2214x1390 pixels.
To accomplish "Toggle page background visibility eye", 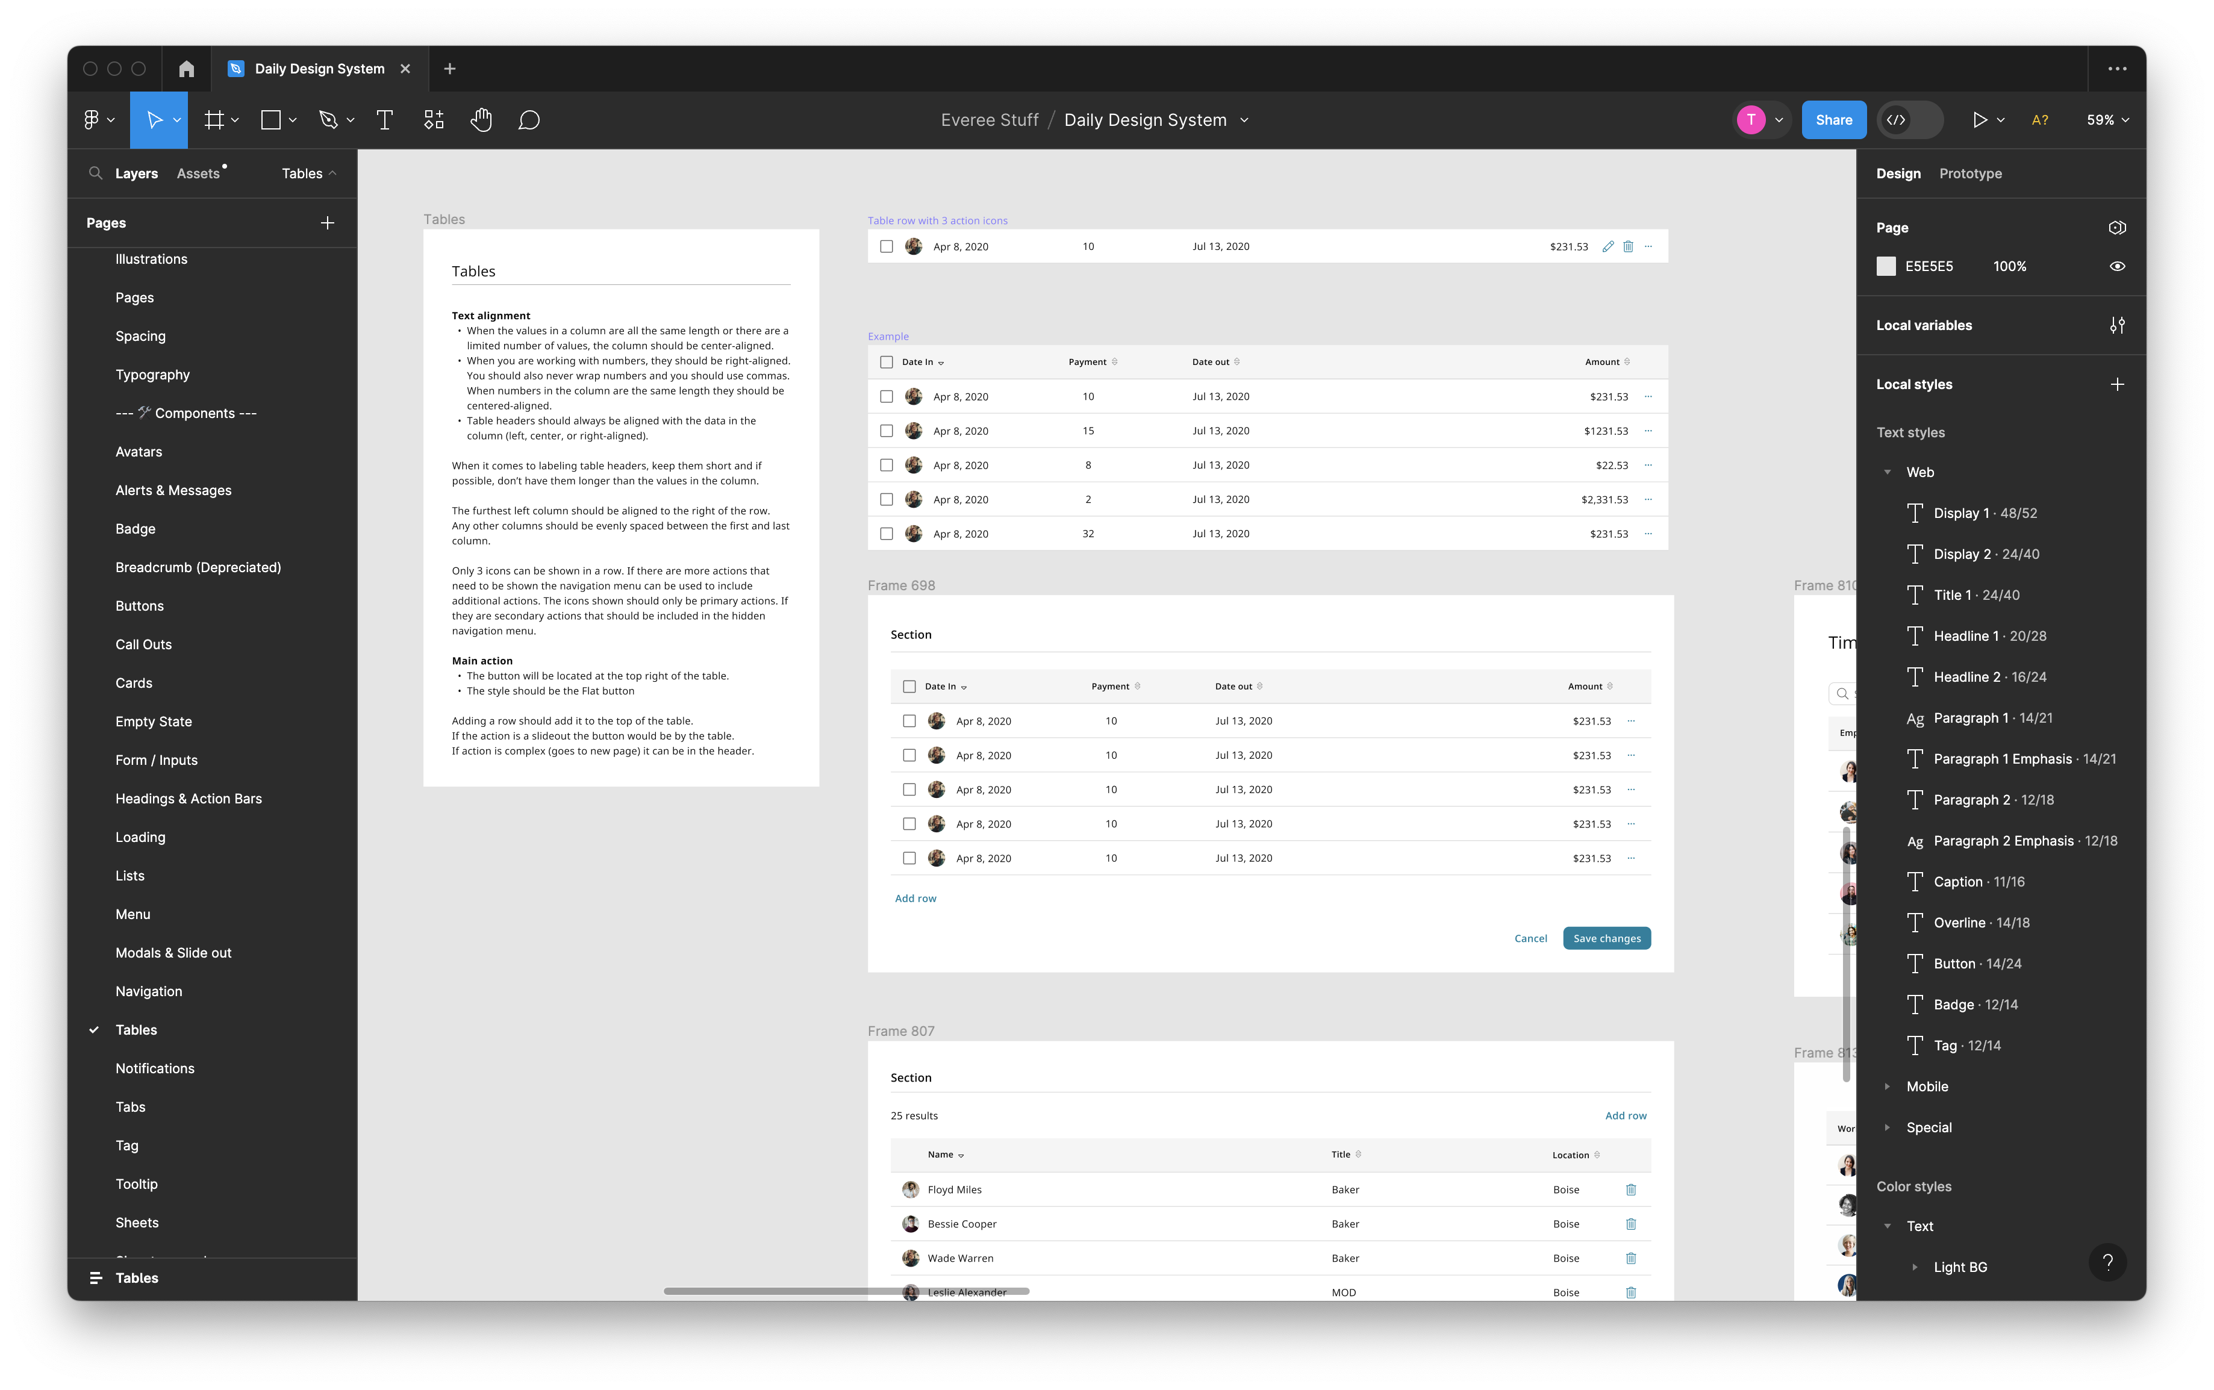I will [2118, 267].
